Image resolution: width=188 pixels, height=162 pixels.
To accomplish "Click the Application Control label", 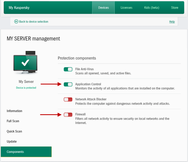I will pos(88,84).
